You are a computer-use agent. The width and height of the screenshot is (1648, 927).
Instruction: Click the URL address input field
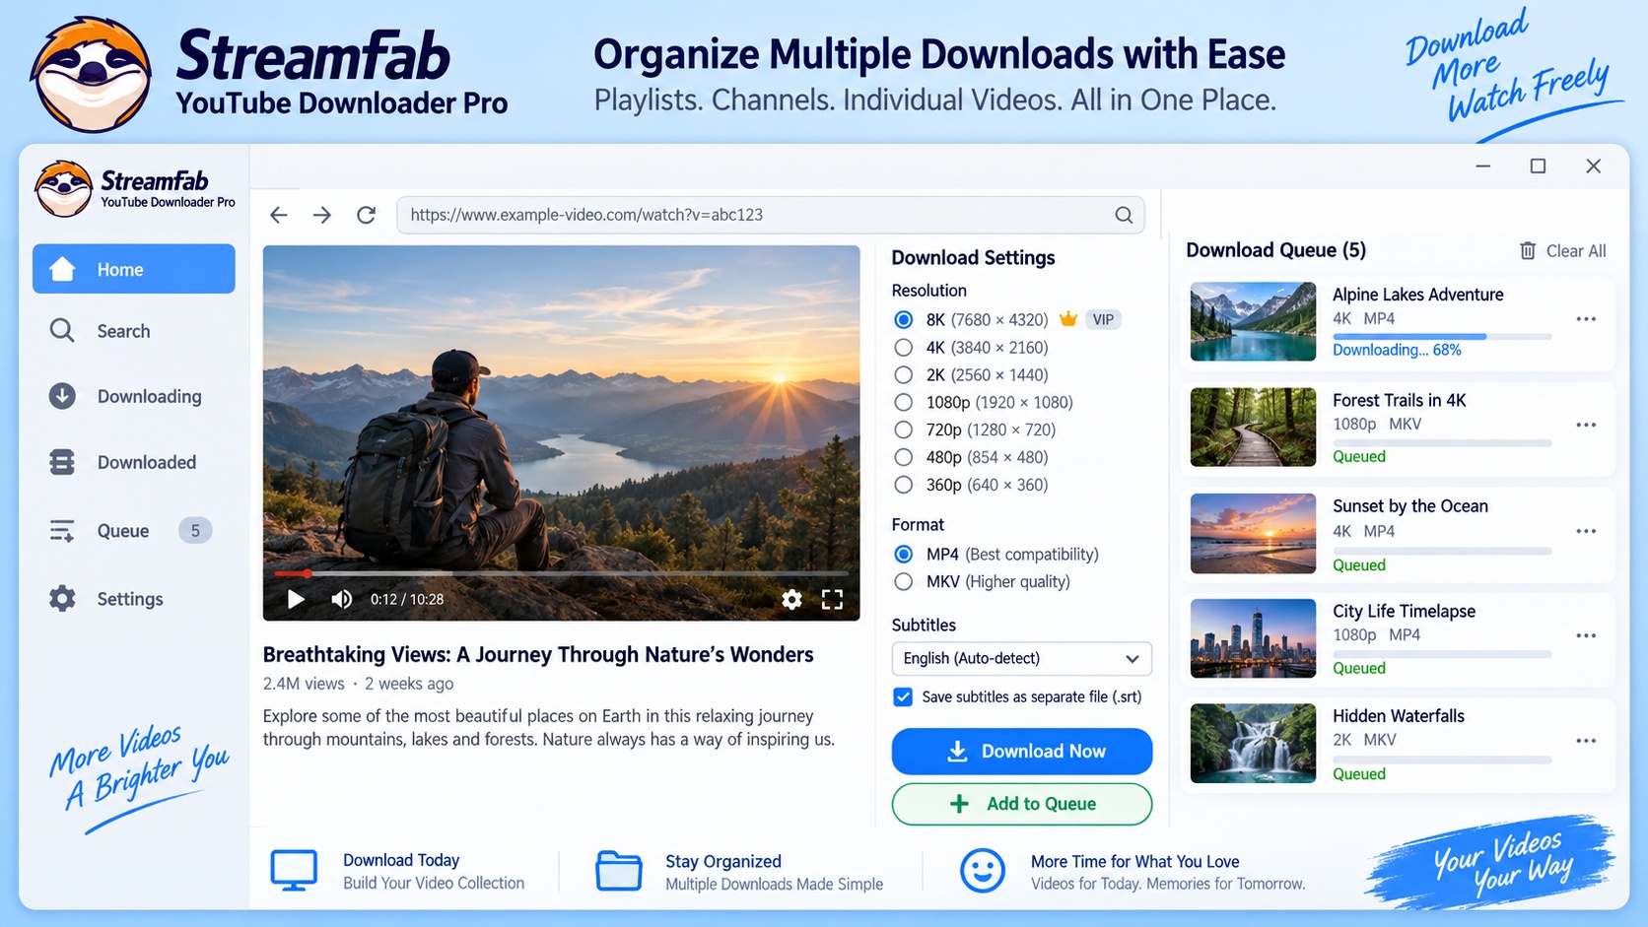pos(770,215)
